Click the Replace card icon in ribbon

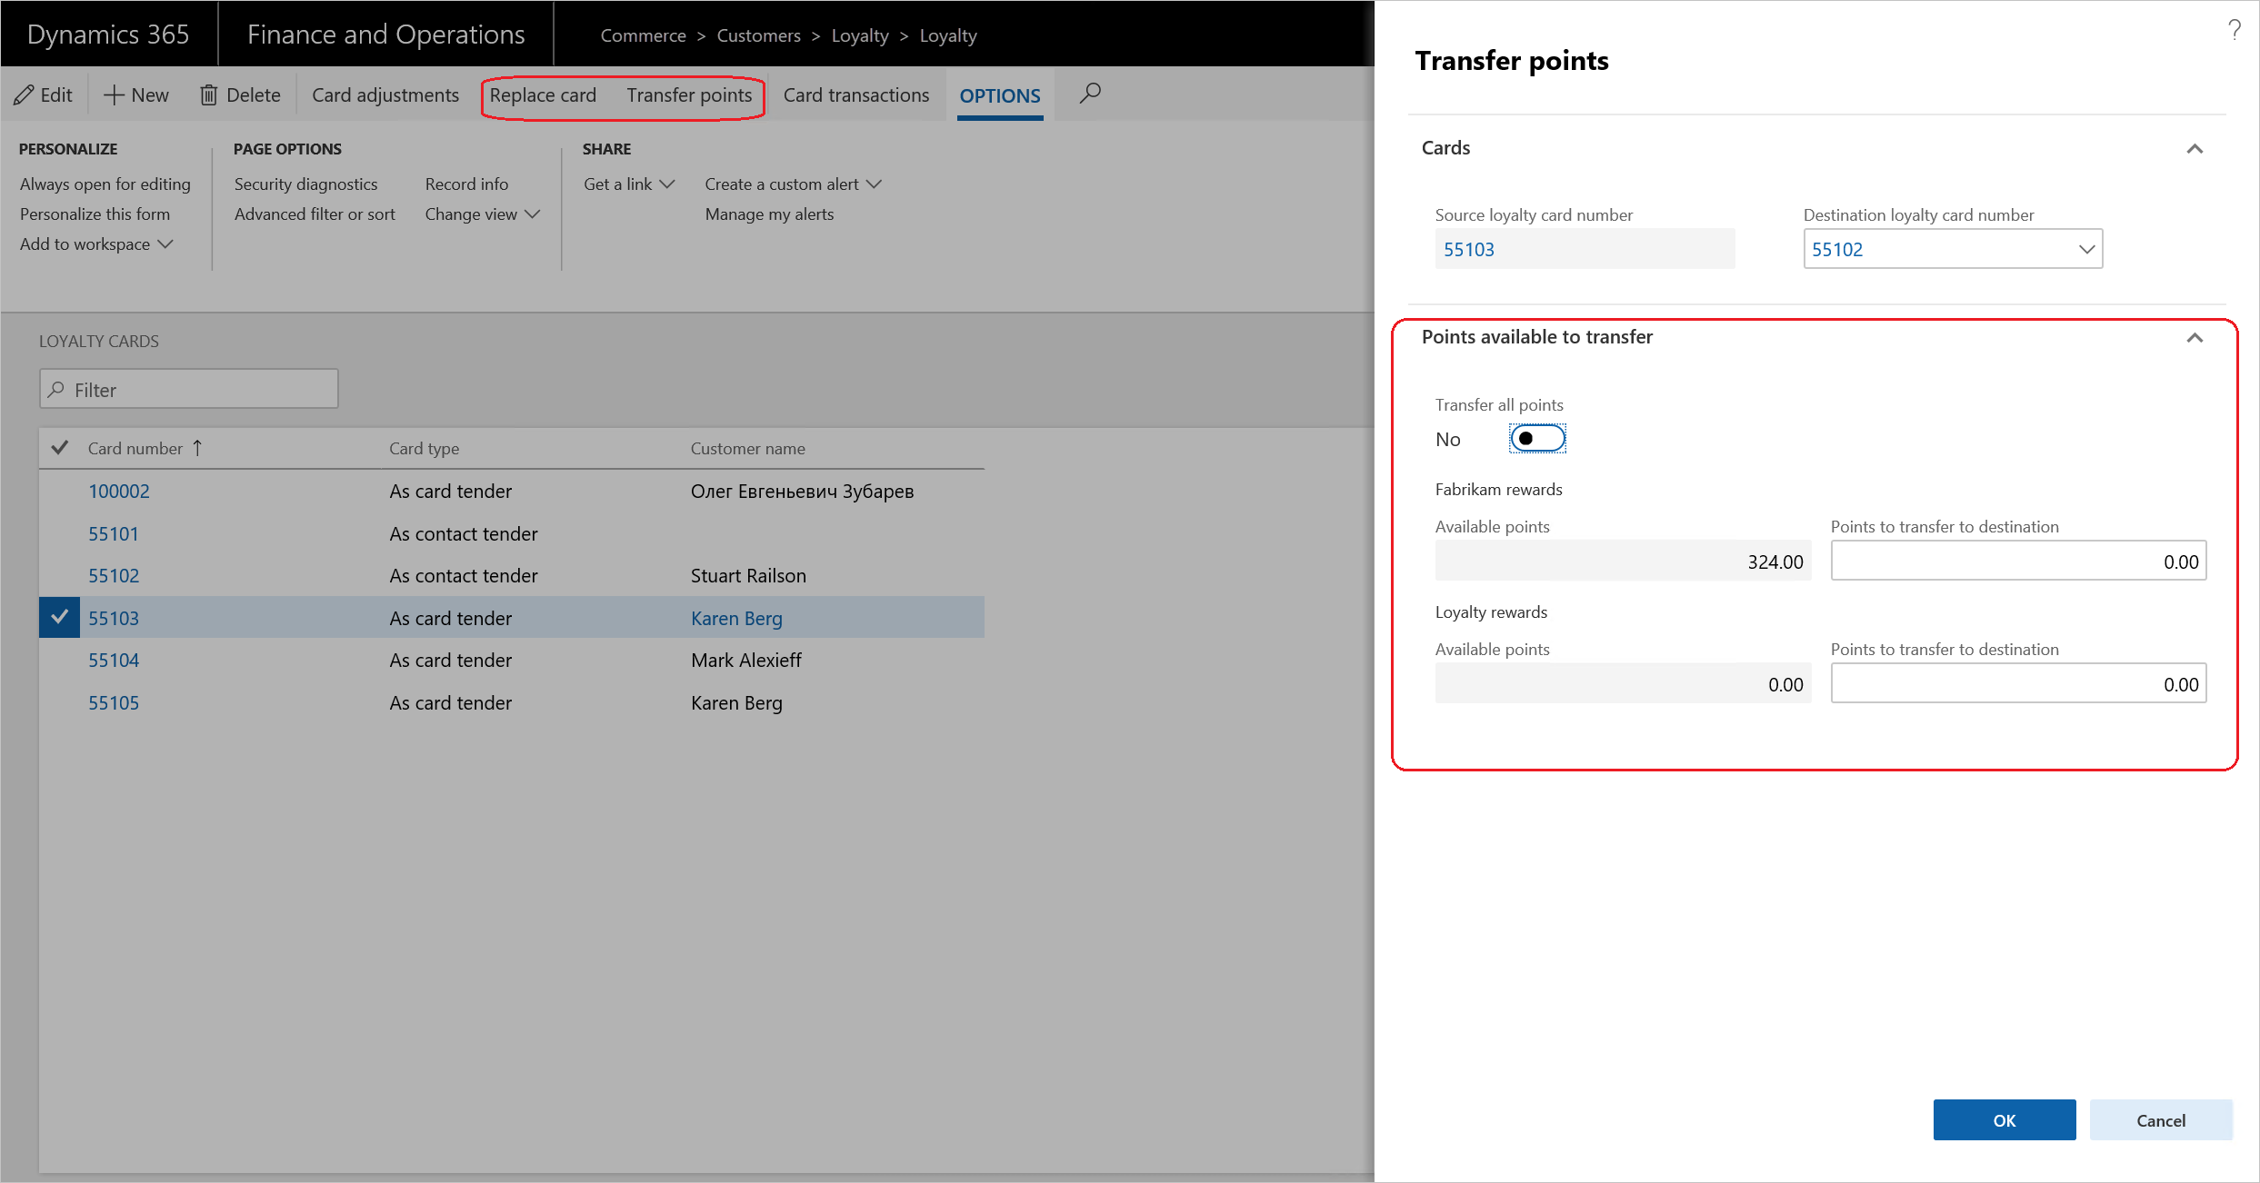(543, 94)
